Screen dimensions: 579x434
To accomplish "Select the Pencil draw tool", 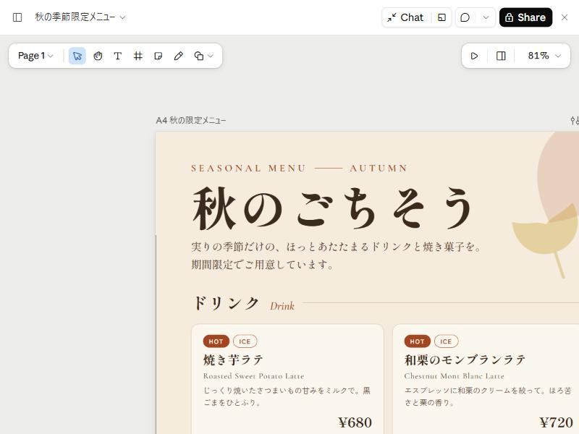I will [x=178, y=56].
